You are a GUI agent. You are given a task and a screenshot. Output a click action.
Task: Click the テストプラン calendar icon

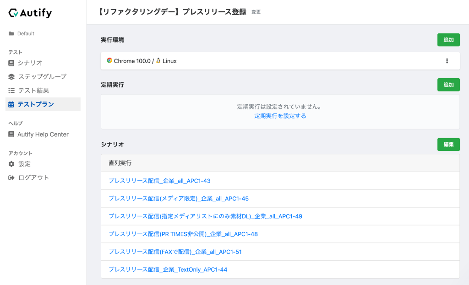click(11, 104)
